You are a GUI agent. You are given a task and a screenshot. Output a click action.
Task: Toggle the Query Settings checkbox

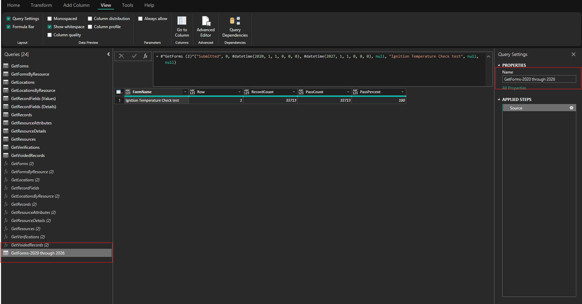coord(8,19)
